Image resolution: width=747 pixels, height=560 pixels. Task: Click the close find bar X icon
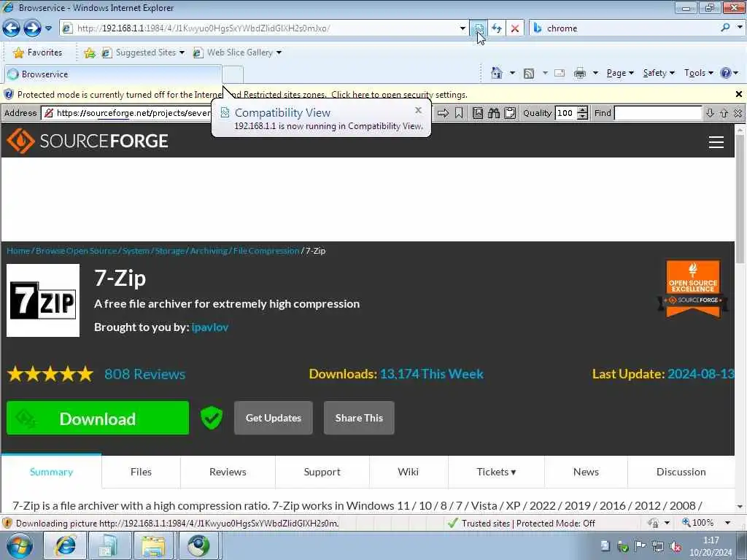pos(738,113)
